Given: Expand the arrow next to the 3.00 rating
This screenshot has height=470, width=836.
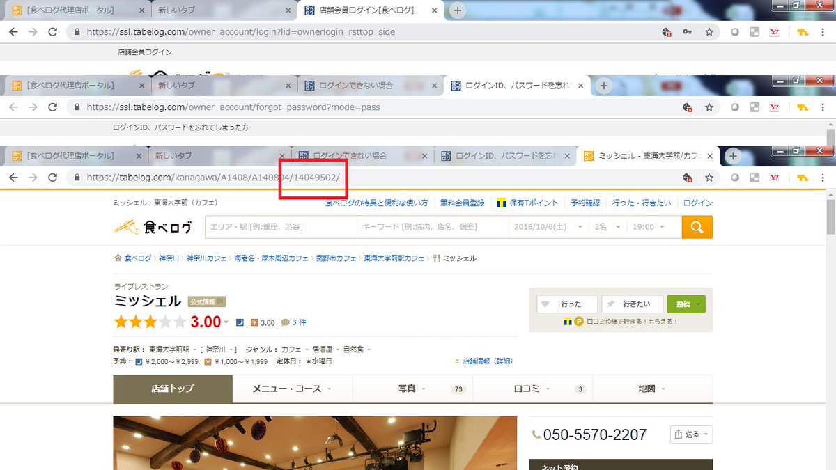Looking at the screenshot, I should click(x=226, y=322).
